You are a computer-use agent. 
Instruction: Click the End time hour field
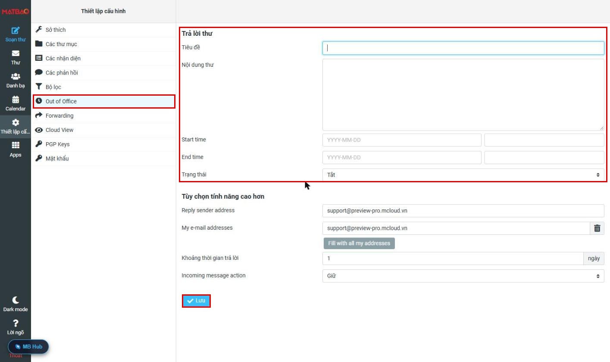tap(544, 158)
